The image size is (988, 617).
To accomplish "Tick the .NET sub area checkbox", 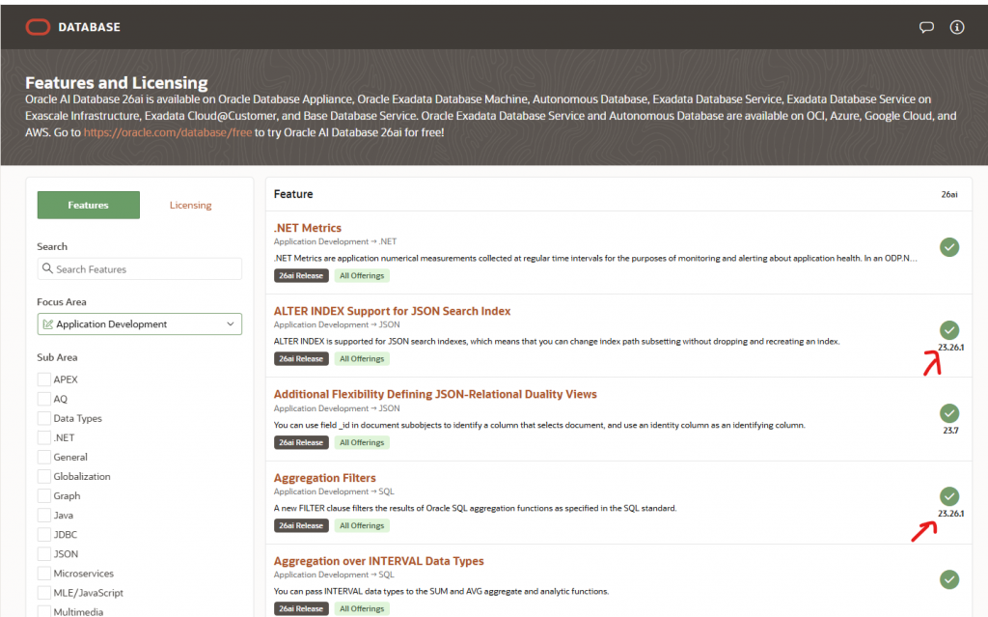I will tap(44, 437).
